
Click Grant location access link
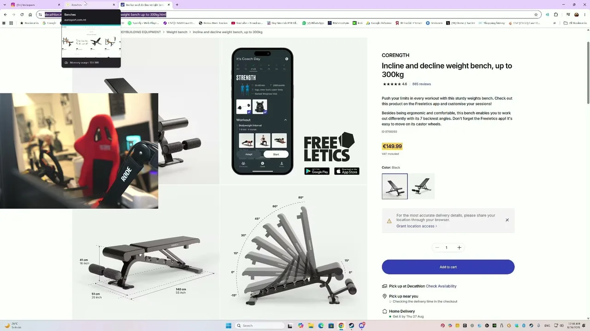point(416,226)
